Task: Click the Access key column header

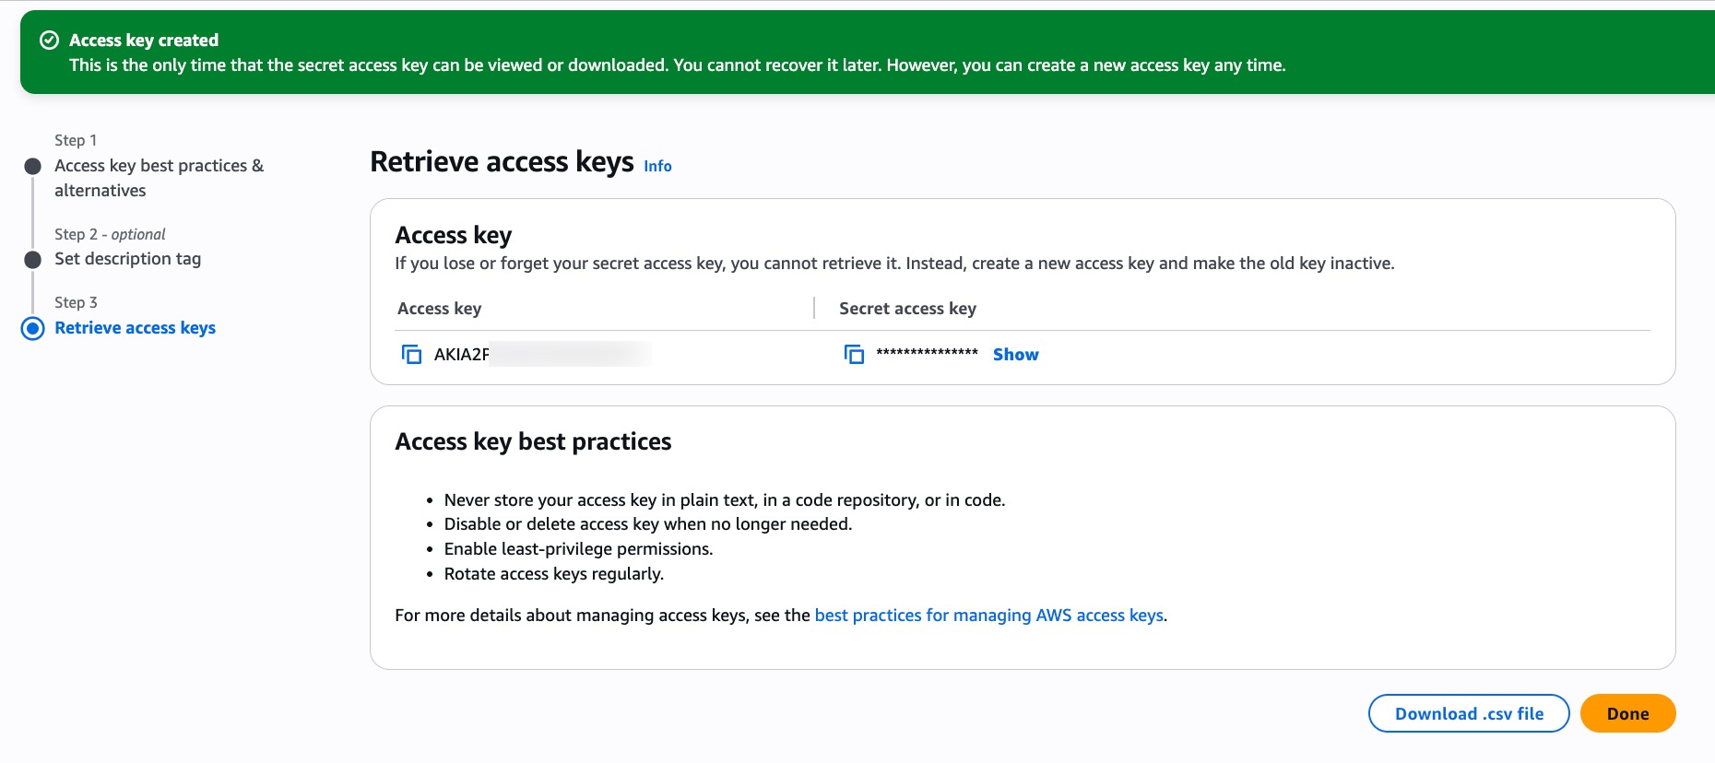Action: coord(439,309)
